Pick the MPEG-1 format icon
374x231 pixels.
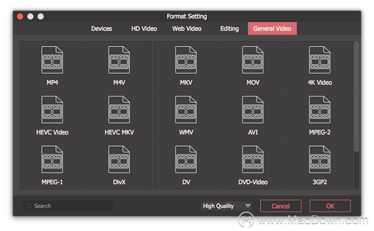click(x=52, y=159)
